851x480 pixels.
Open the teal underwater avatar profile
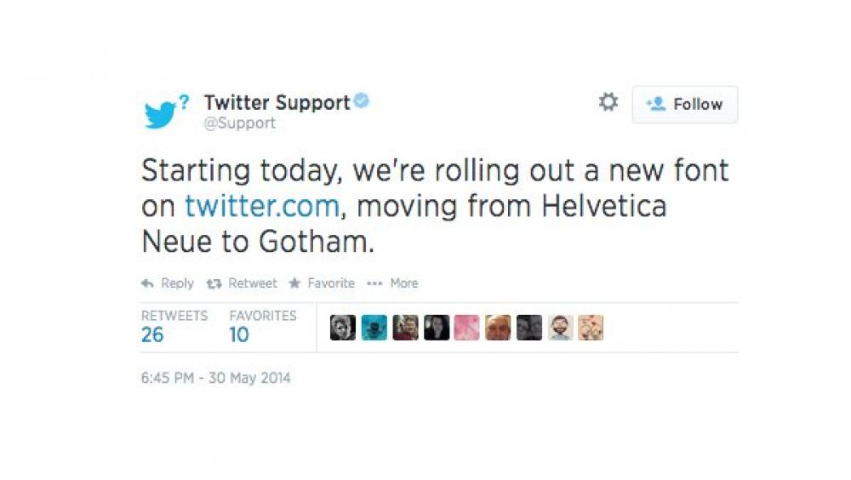pyautogui.click(x=374, y=328)
